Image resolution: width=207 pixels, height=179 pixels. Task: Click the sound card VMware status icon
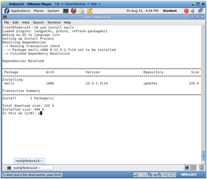pos(160,175)
